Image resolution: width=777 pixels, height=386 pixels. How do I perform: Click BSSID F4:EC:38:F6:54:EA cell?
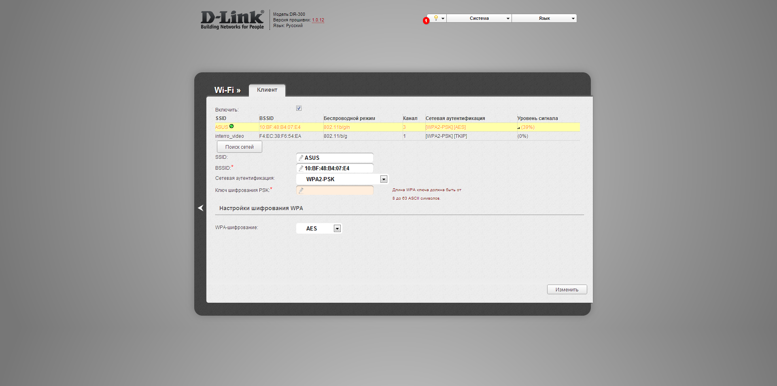pyautogui.click(x=280, y=136)
